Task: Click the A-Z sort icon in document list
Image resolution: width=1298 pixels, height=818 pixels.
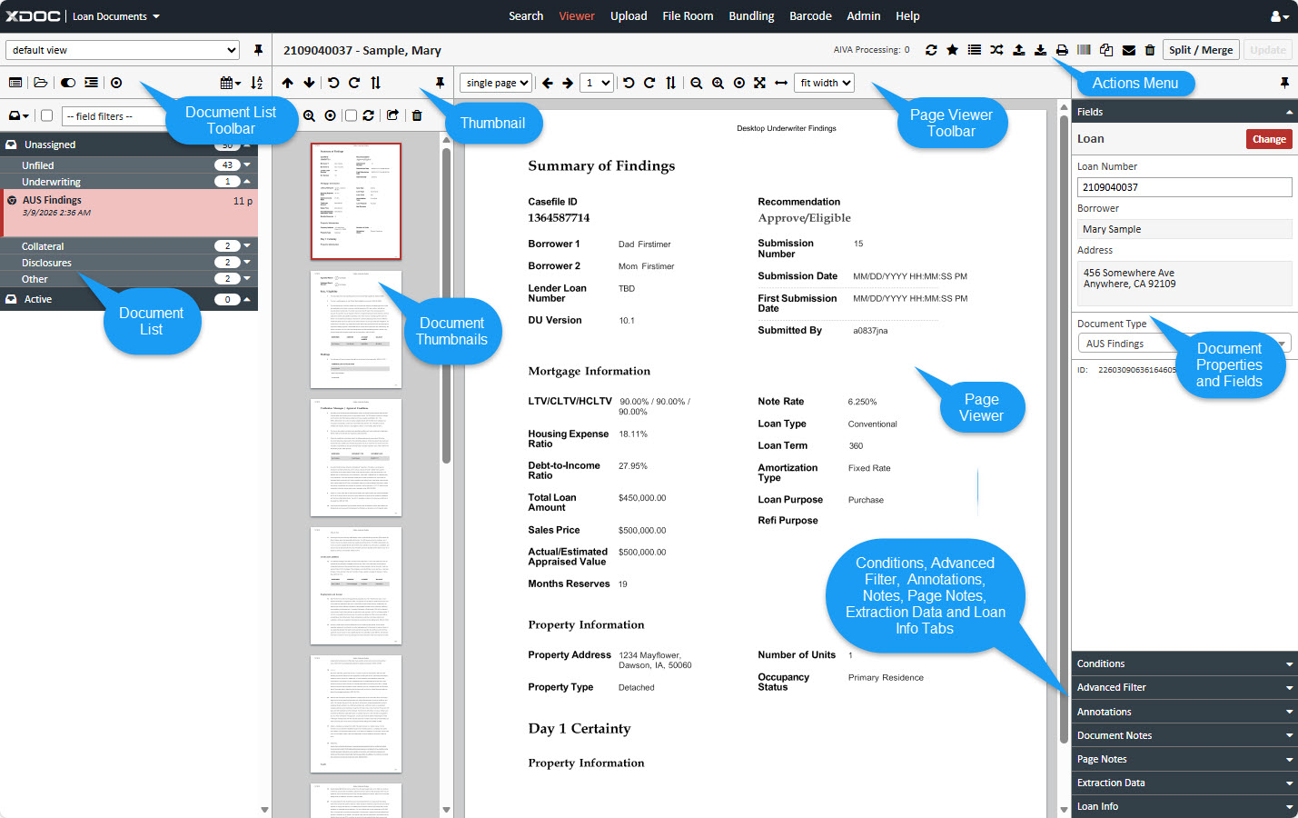Action: click(x=257, y=83)
